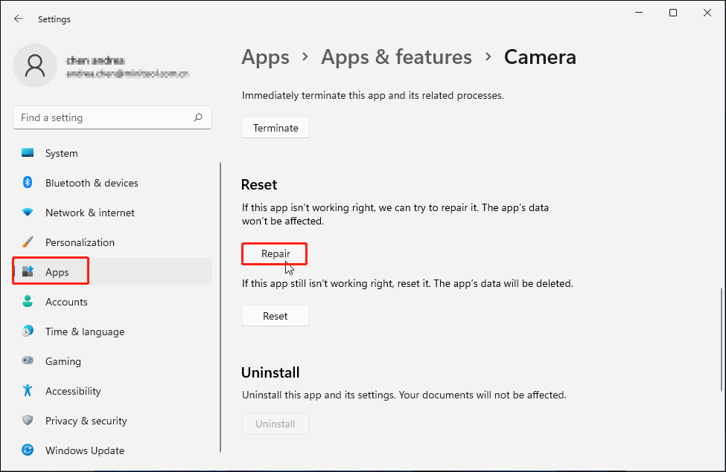This screenshot has width=726, height=472.
Task: Click the content area vertical scrollbar
Action: tap(722, 340)
